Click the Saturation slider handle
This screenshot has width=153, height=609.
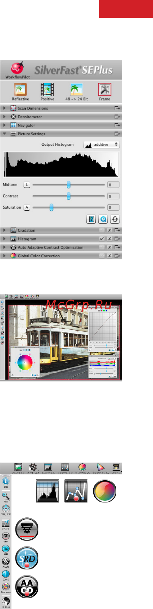coord(51,208)
